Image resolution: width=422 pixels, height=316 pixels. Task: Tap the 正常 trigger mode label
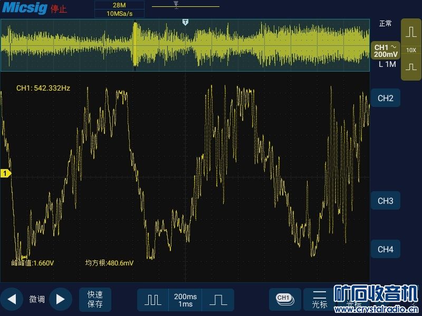click(x=385, y=24)
